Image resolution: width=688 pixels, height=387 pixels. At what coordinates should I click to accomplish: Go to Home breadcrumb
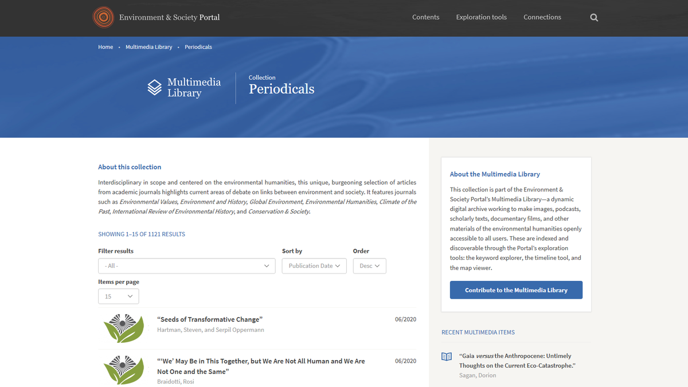pos(105,47)
